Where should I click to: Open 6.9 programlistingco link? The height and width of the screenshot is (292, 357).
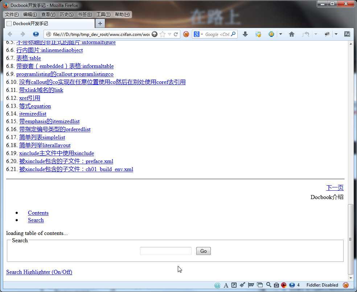coord(65,74)
